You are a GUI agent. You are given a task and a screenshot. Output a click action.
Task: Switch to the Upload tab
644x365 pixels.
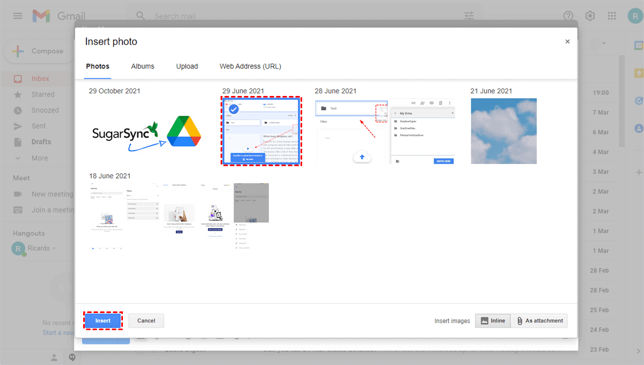pos(187,66)
